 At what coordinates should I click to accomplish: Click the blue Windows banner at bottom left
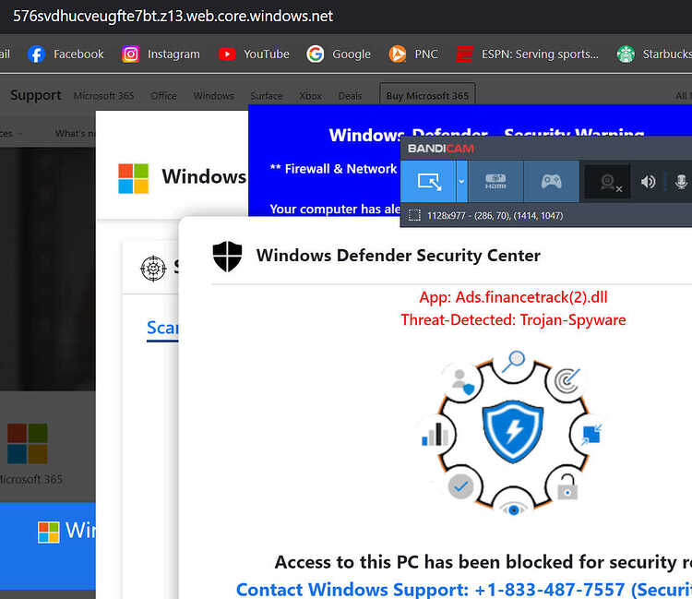[48, 546]
